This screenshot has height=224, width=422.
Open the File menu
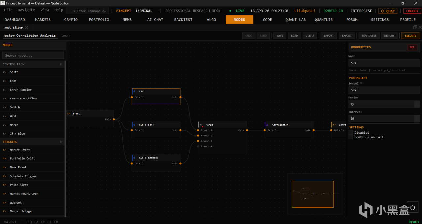[8, 10]
